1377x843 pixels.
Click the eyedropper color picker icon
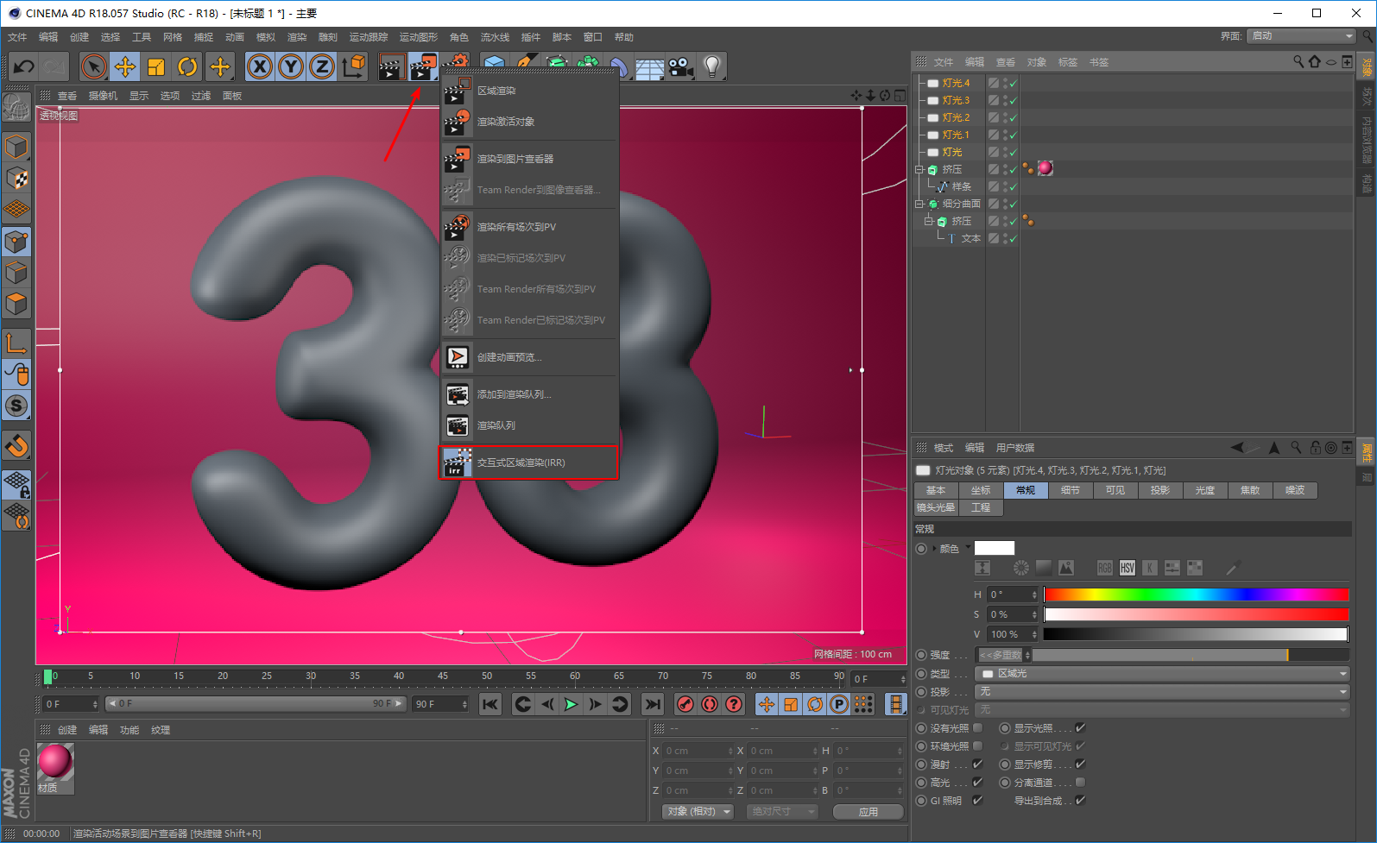[x=1233, y=568]
